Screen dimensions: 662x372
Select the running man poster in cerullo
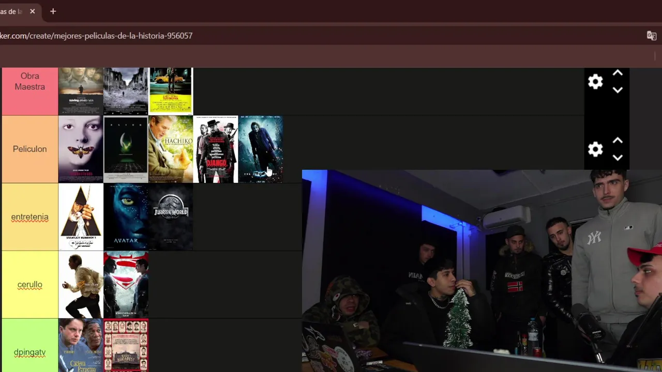[81, 285]
